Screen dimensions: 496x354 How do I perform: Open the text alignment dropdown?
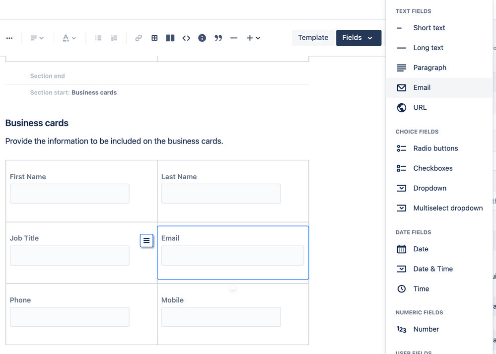(x=37, y=38)
